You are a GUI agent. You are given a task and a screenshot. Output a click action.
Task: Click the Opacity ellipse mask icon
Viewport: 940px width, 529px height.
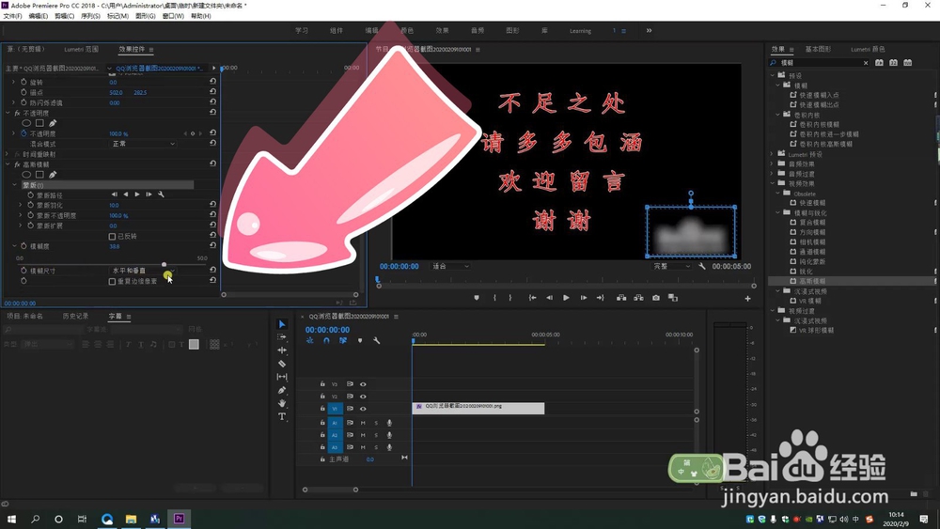point(26,123)
